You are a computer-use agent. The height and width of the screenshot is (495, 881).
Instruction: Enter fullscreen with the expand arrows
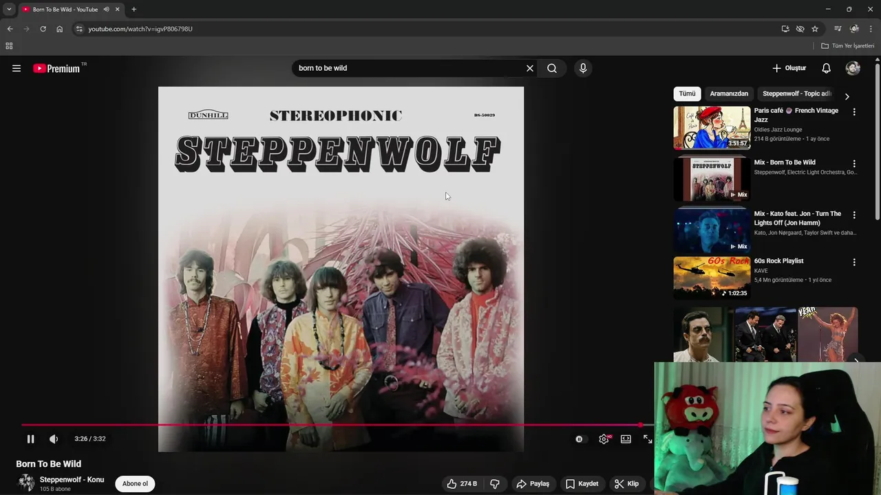tap(648, 439)
